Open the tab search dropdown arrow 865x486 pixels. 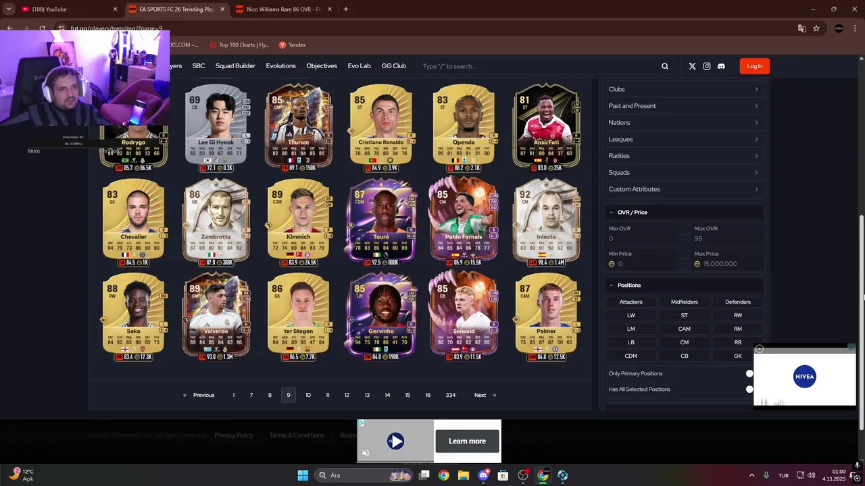(9, 9)
